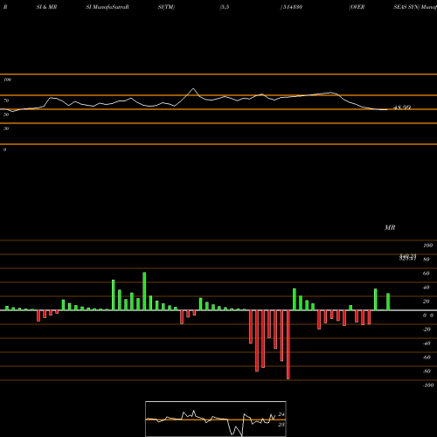Viewport: 437px width, 437px height.
Task: Click the -40 label on MR axis
Action: pyautogui.click(x=427, y=343)
